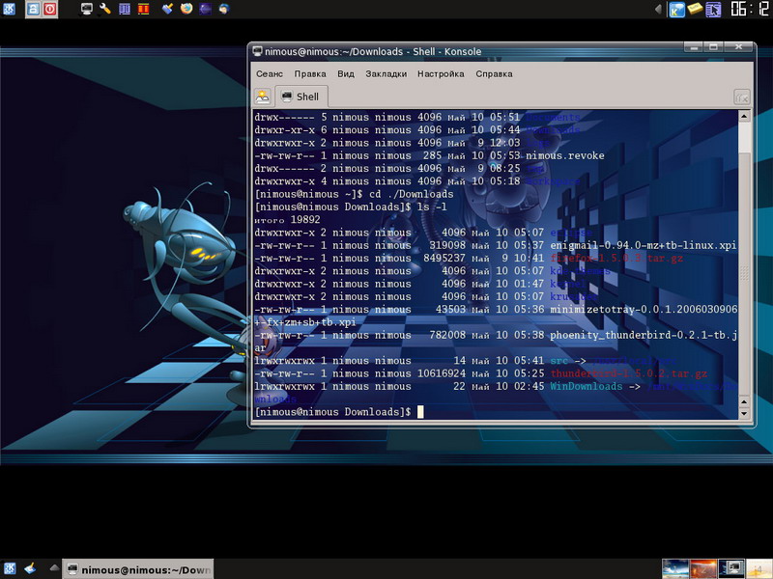The width and height of the screenshot is (773, 579).
Task: Click the monitor terminal icon in panel
Action: pyautogui.click(x=86, y=10)
